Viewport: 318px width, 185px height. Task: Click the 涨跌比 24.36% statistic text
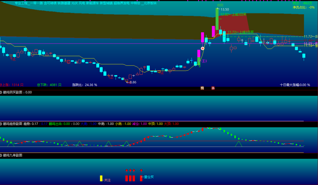coord(85,85)
